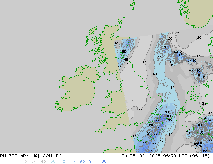Click the Isle of Man outline in the Irish Sea
213x164 pixels.
tap(108, 80)
